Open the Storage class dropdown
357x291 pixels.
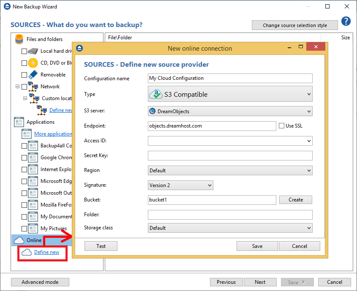click(x=230, y=228)
